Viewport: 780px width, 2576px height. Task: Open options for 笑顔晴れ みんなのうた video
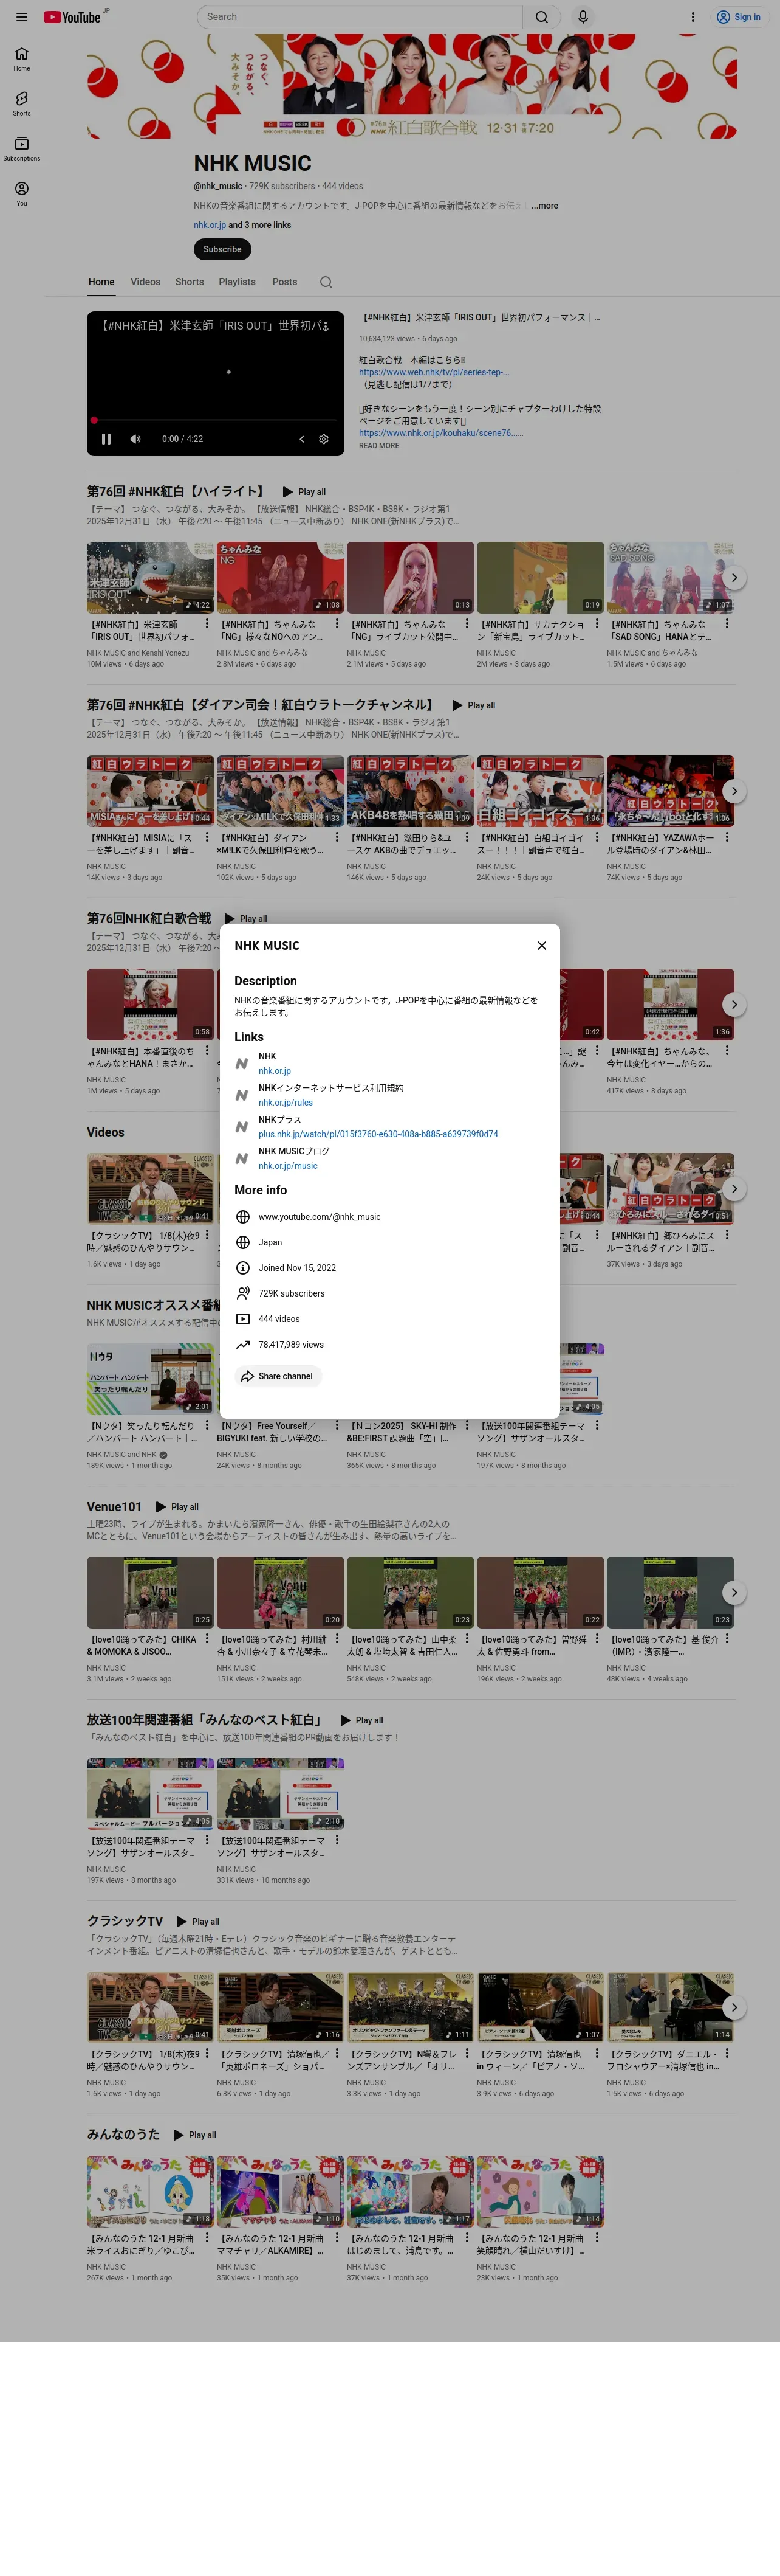[597, 2238]
